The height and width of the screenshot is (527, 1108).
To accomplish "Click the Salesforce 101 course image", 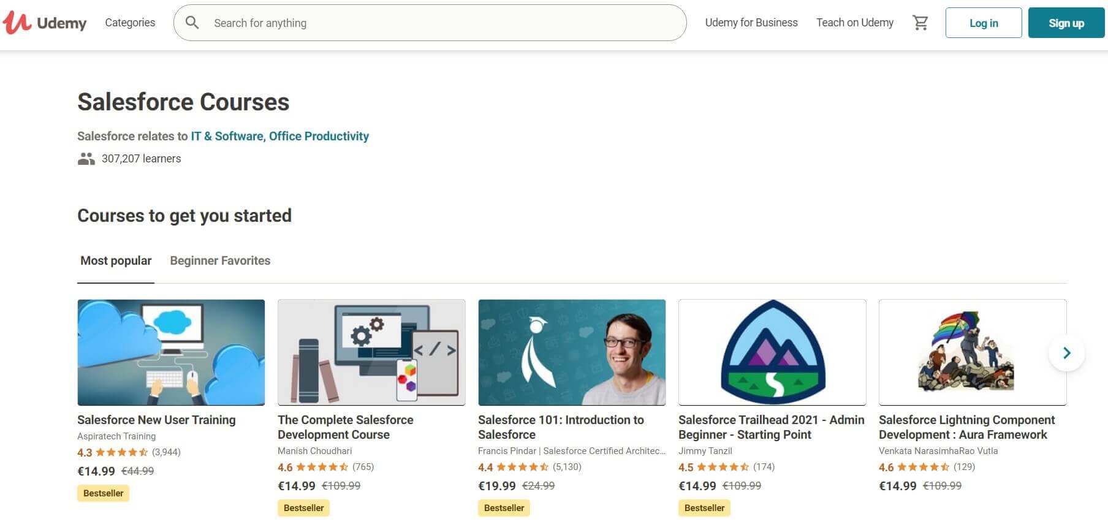I will 572,352.
